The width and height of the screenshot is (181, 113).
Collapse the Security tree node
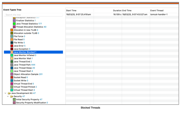click(8, 96)
